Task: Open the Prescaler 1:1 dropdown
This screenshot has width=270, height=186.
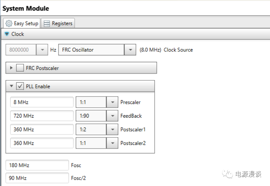Action: (112, 102)
